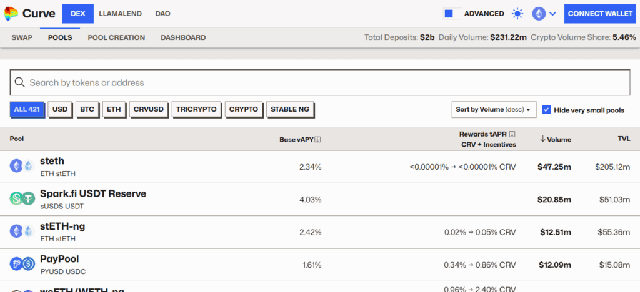Screen dimensions: 640x292
Task: Click the Spark.fi USDT Reserve token icons
Action: (22, 198)
